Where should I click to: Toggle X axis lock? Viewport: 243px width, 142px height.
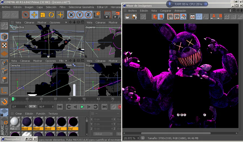(71, 15)
